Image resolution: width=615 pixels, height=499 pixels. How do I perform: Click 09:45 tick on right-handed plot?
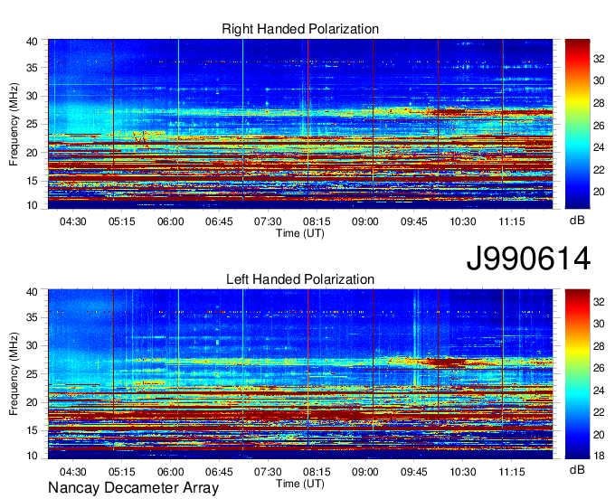click(x=414, y=221)
